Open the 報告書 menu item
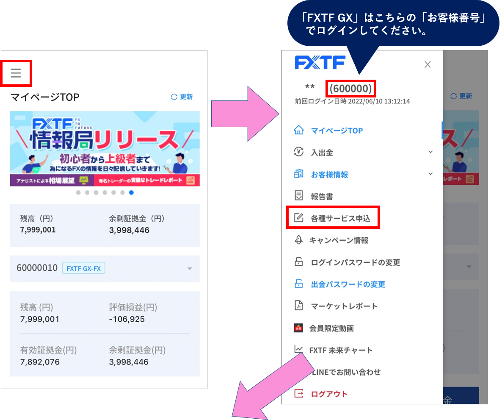Viewport: 502px width, 420px height. [322, 197]
